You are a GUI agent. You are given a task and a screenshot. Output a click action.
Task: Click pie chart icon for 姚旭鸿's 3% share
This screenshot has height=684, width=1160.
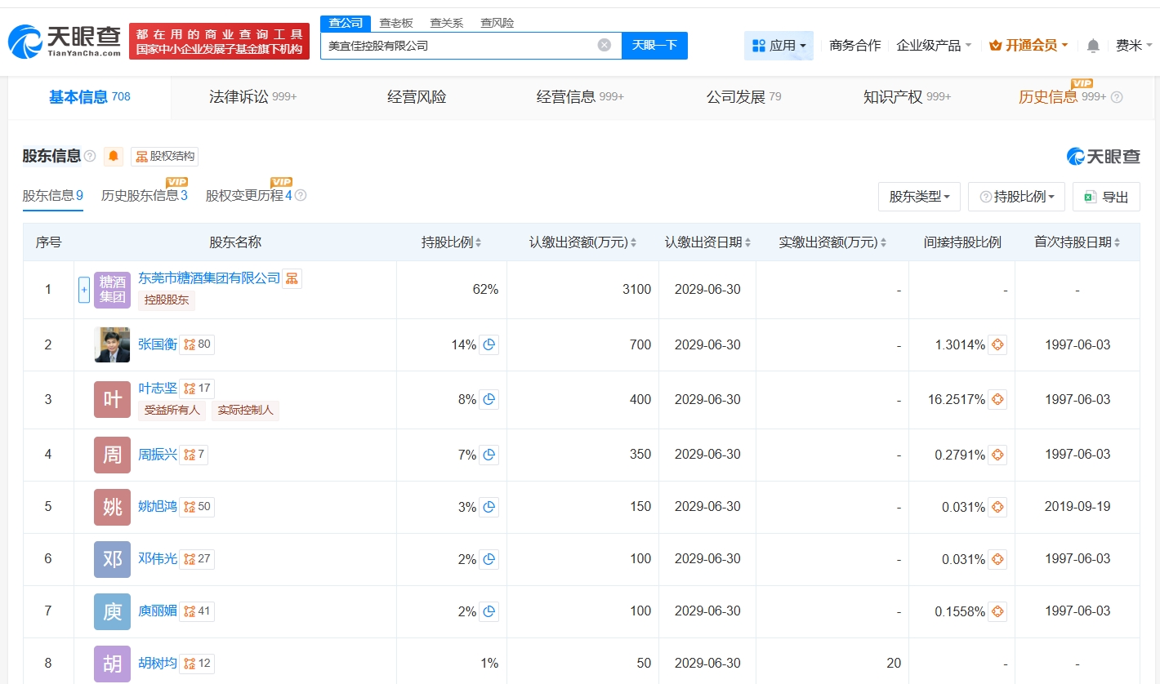[489, 507]
